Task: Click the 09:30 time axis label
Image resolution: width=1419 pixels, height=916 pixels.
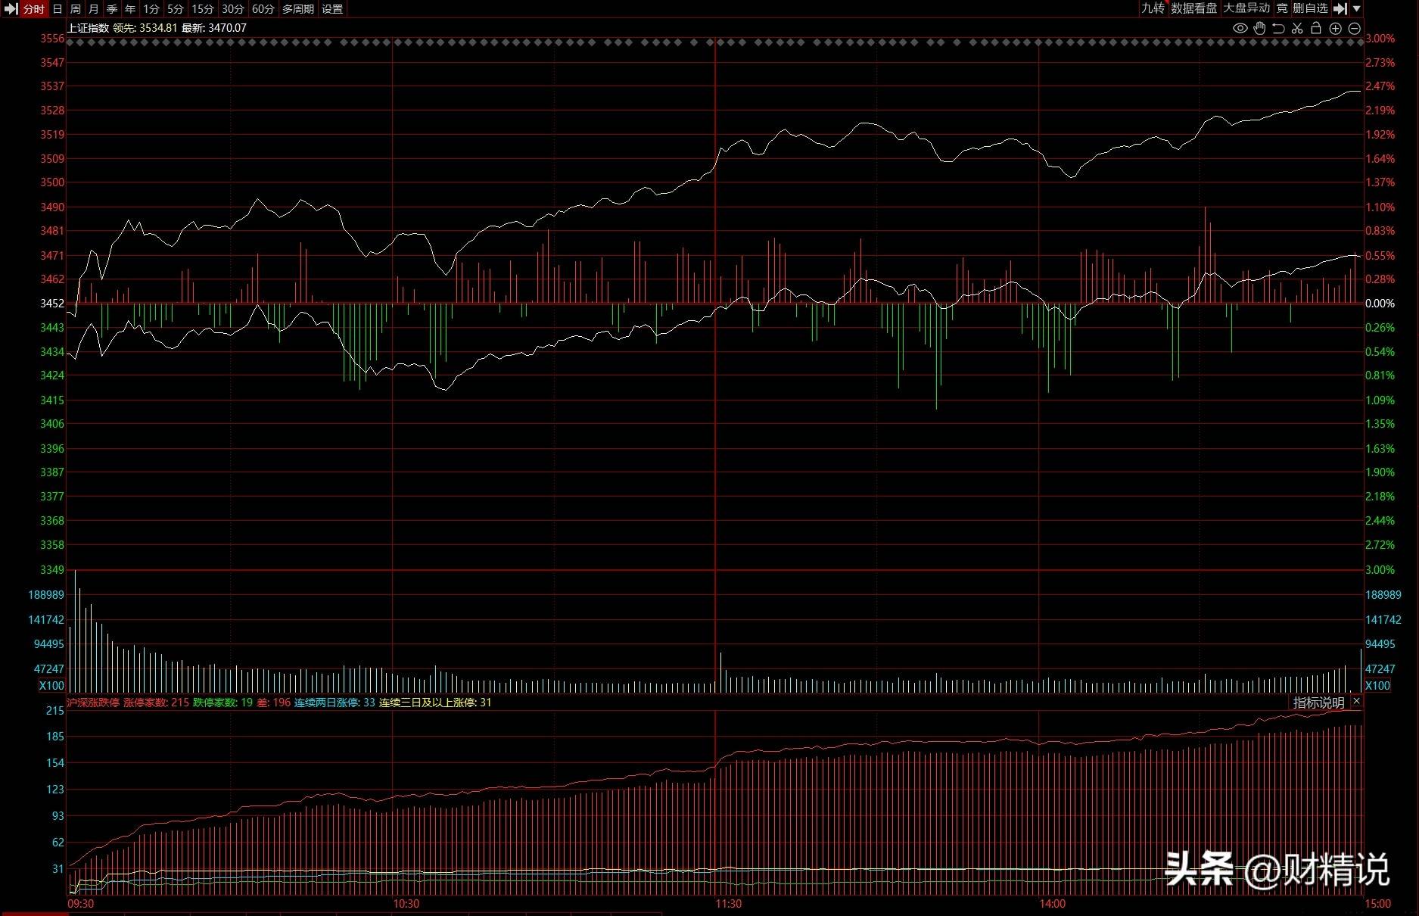Action: point(81,904)
